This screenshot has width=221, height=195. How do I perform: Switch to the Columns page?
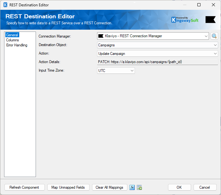click(13, 40)
